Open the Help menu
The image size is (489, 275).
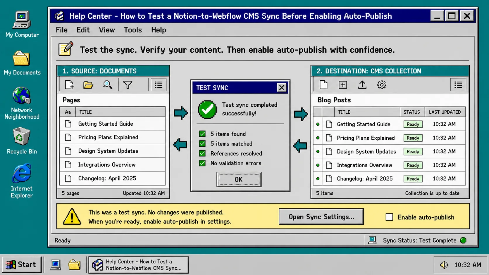[159, 30]
